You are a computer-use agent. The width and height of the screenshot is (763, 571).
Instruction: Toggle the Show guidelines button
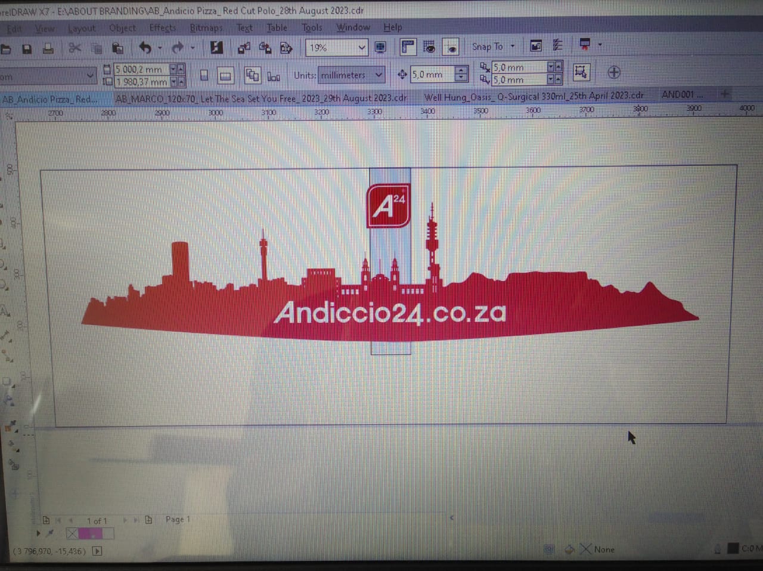click(451, 47)
